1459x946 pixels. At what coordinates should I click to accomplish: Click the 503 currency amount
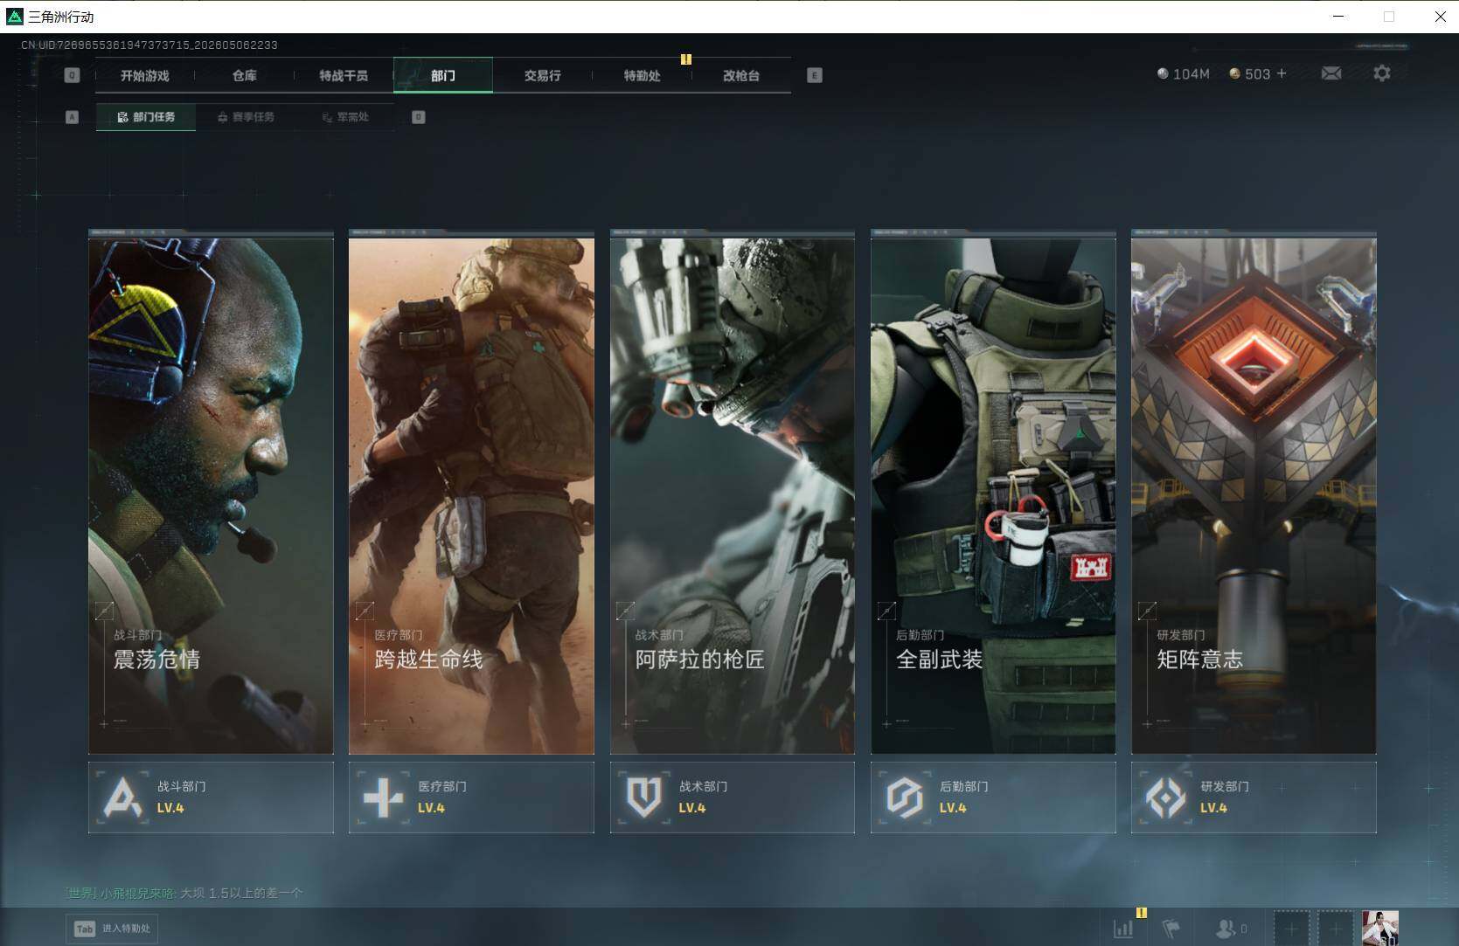pyautogui.click(x=1257, y=74)
